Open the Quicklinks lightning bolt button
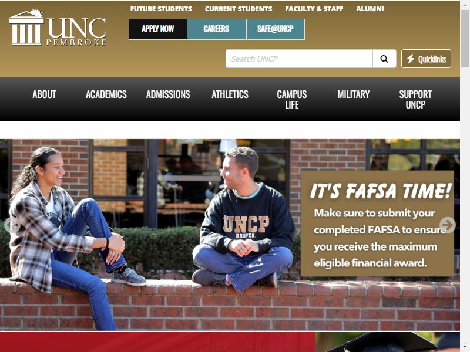470x352 pixels. (x=426, y=59)
